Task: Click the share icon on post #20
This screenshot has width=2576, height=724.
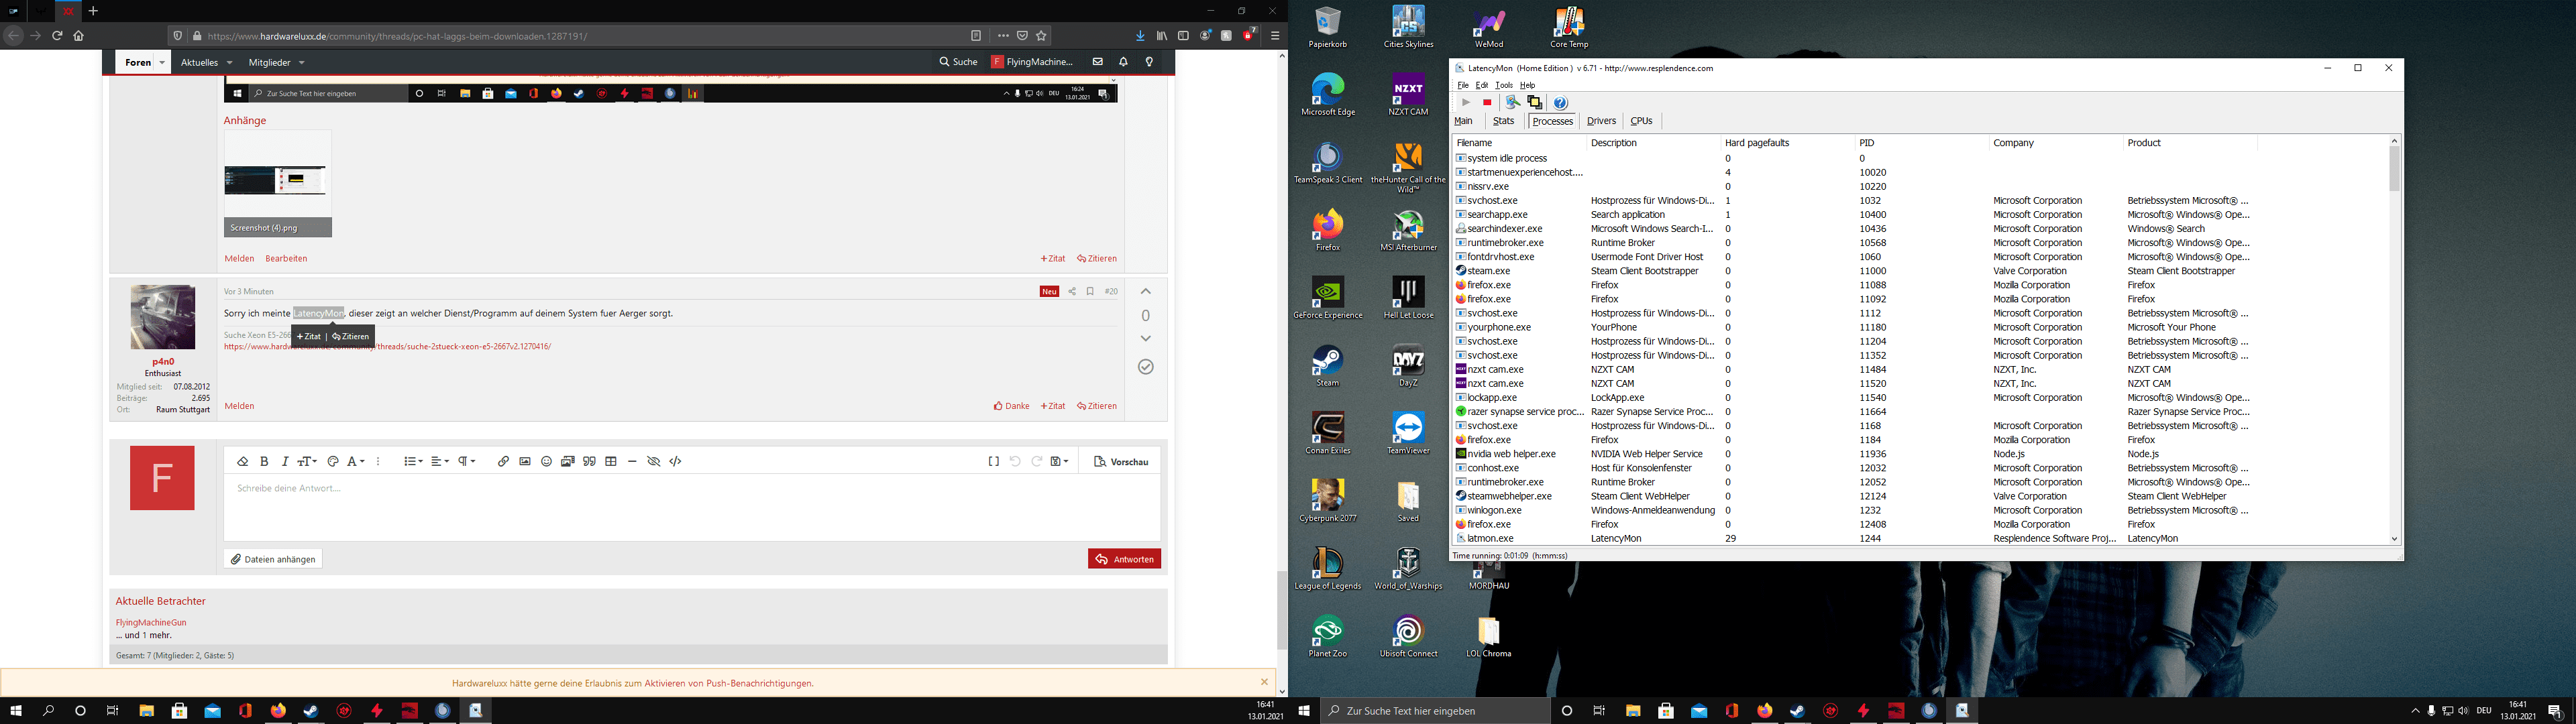Action: pyautogui.click(x=1071, y=291)
